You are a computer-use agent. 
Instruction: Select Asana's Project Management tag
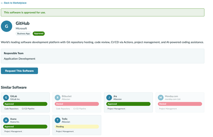click(13, 131)
